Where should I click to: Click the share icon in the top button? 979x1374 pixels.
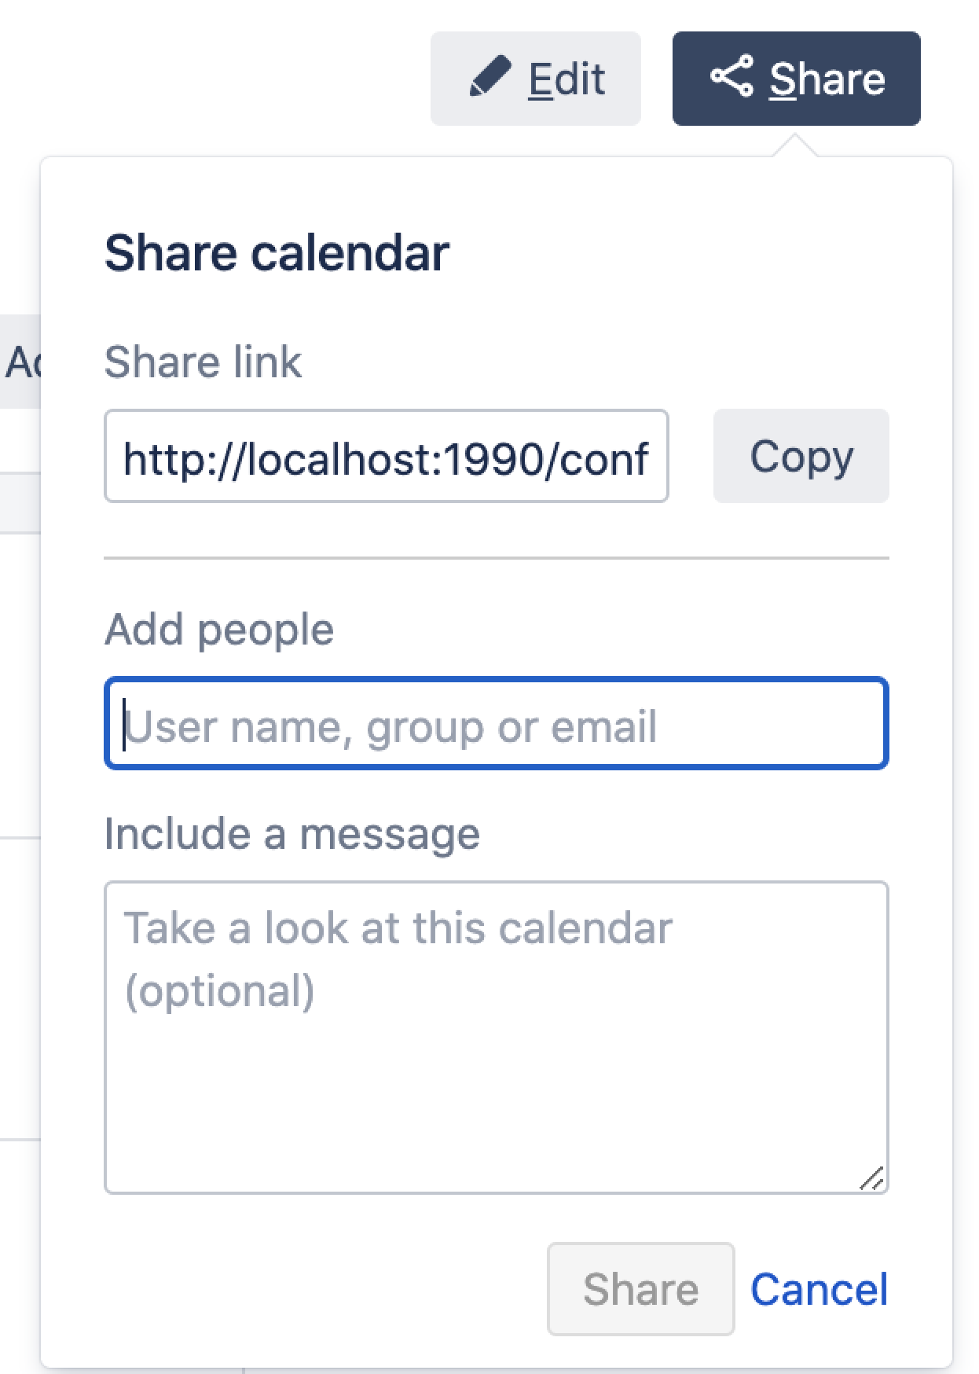tap(731, 77)
